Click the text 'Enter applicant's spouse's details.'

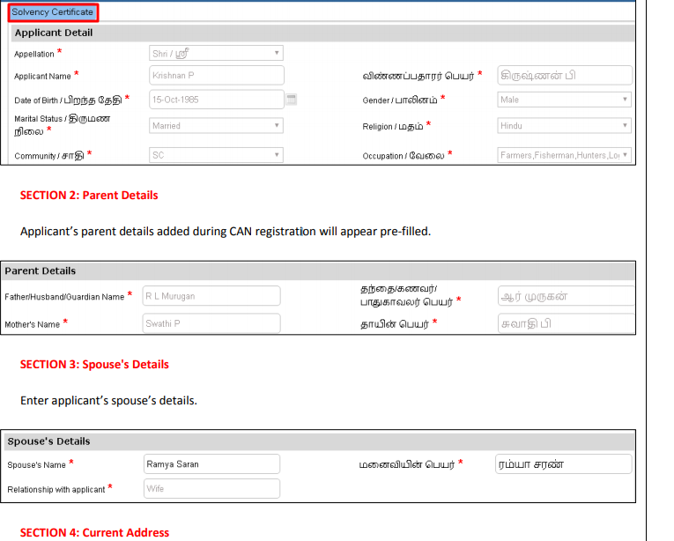pos(108,401)
